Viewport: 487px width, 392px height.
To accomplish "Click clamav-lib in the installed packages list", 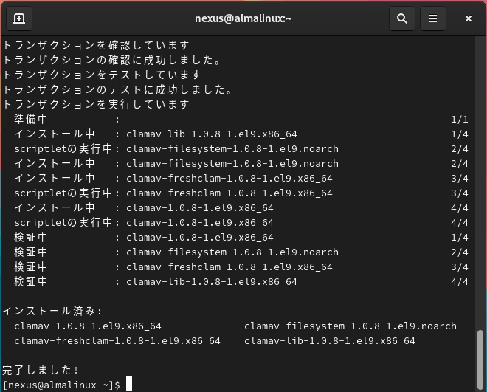I will pyautogui.click(x=329, y=340).
